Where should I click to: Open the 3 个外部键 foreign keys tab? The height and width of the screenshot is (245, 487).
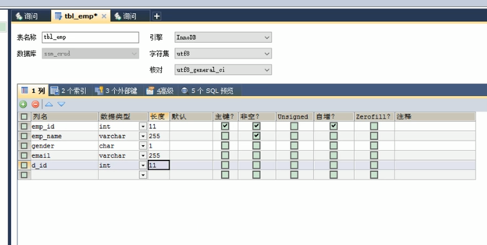117,91
